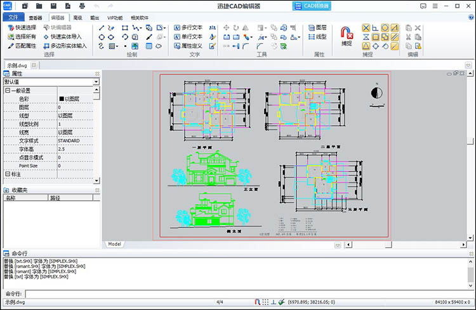The width and height of the screenshot is (476, 310).
Task: Open the 文件 menu tab
Action: pyautogui.click(x=13, y=17)
